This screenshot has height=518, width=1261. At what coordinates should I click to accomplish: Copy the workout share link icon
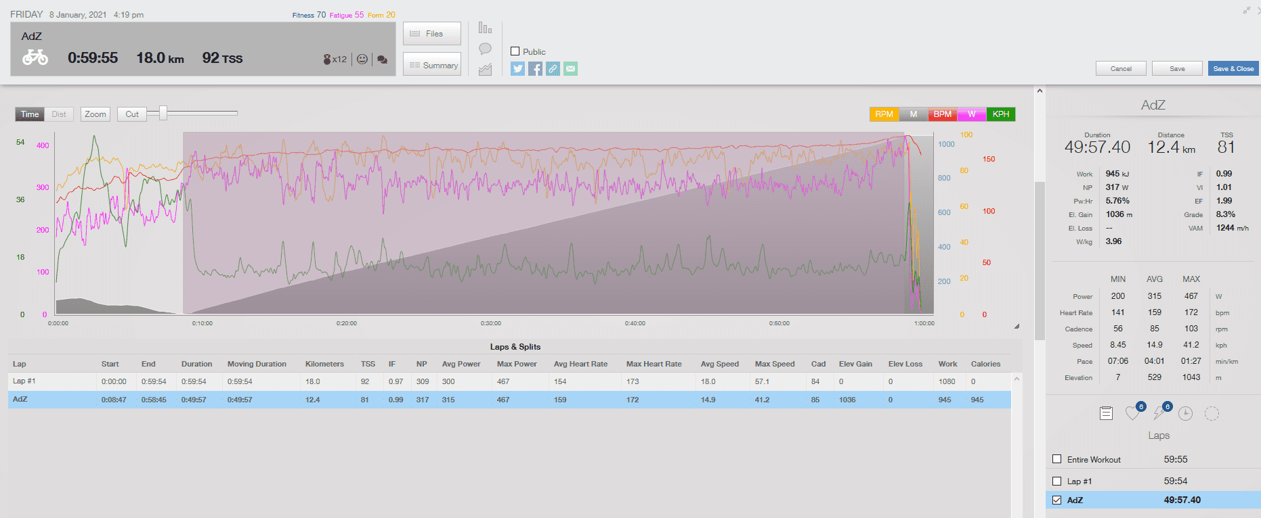tap(553, 68)
